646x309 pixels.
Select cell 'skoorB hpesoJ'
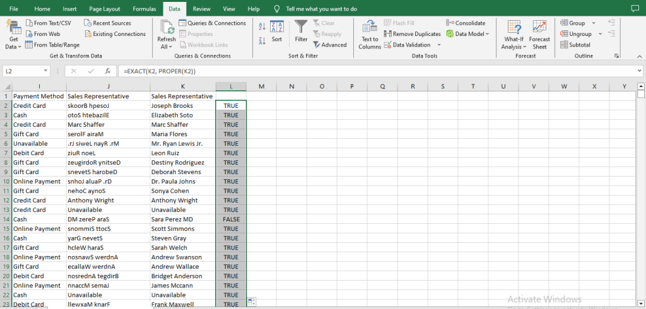[107, 105]
